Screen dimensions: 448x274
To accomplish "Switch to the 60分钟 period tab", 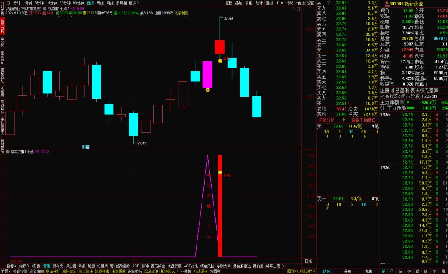I will pyautogui.click(x=78, y=2).
